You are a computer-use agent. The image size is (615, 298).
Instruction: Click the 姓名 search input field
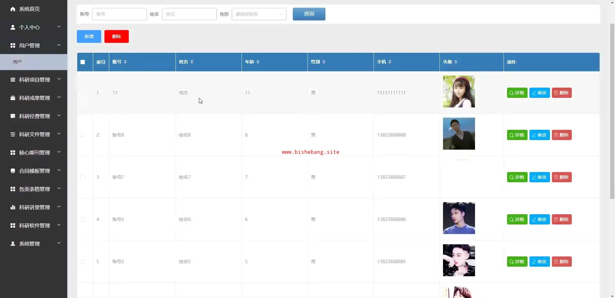tap(189, 14)
